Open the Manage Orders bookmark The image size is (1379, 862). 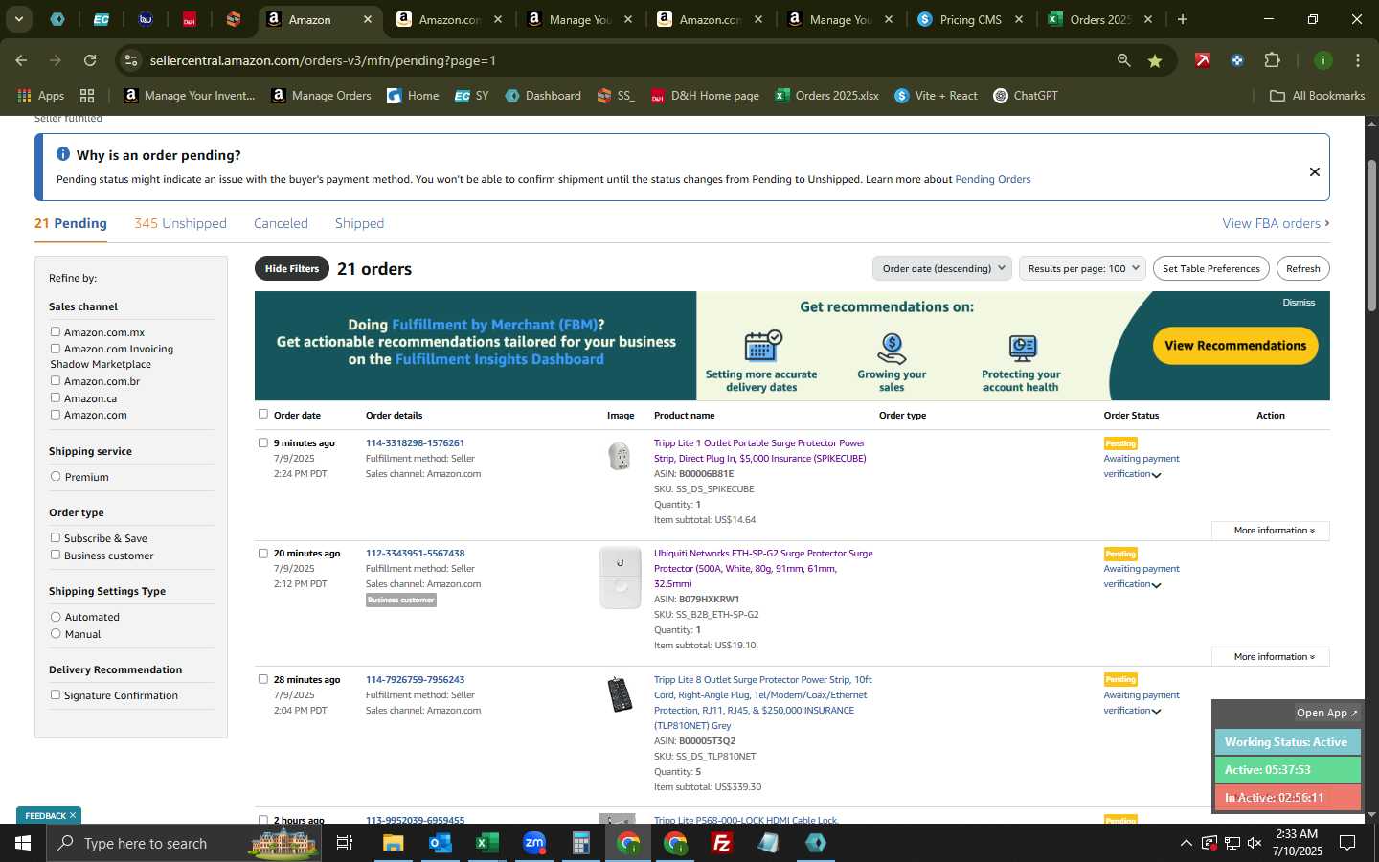(321, 96)
